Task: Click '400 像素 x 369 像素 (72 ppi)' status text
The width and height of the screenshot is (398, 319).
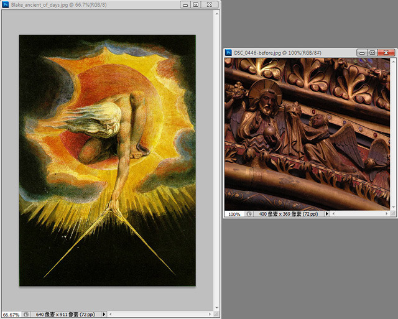Action: coord(289,214)
